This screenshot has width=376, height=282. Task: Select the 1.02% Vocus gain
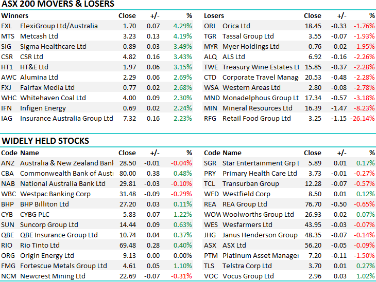tap(365, 276)
